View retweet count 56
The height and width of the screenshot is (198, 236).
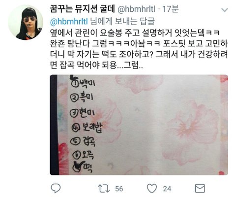(119, 189)
